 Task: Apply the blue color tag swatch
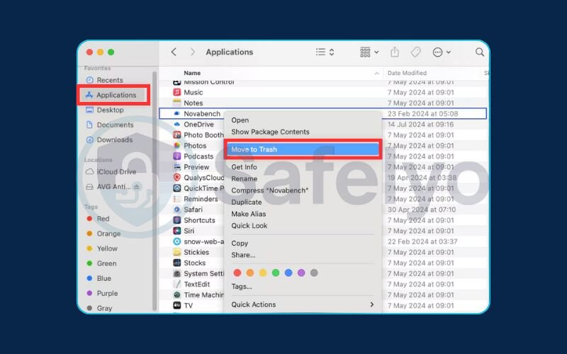coord(288,273)
